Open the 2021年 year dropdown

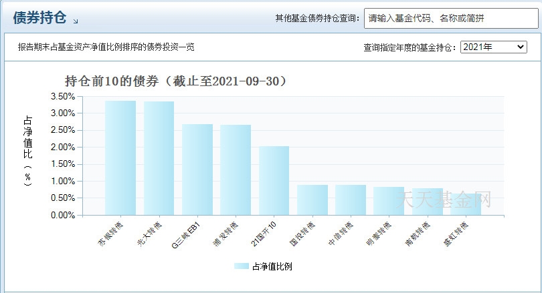coord(494,47)
